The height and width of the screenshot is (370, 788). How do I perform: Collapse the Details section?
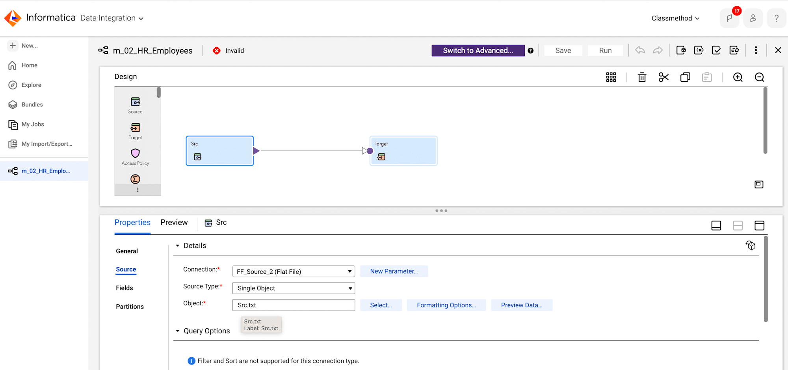tap(178, 245)
